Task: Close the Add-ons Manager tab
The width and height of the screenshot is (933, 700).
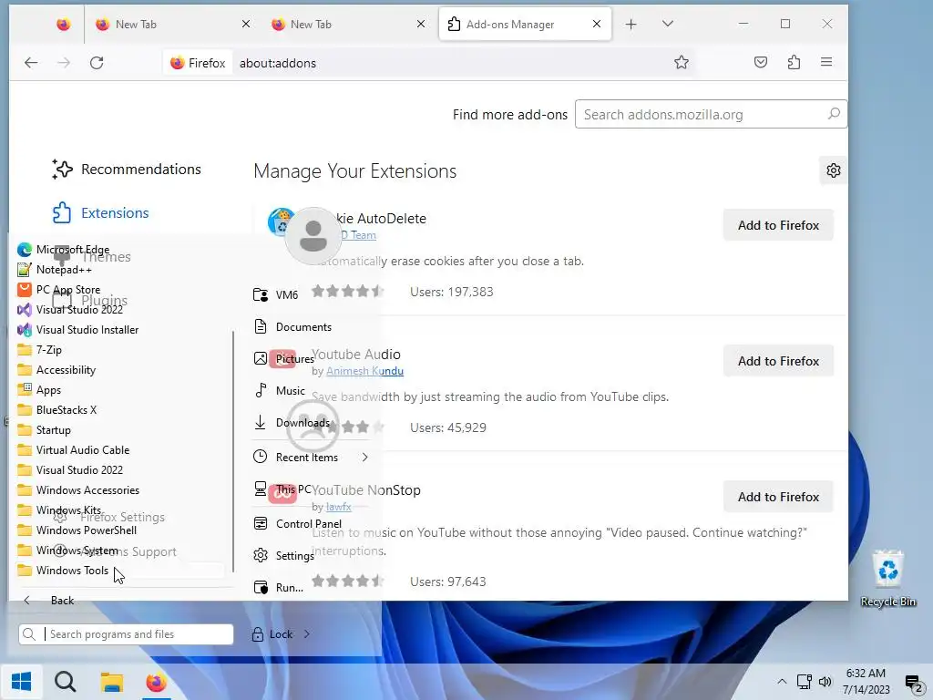Action: pos(597,24)
